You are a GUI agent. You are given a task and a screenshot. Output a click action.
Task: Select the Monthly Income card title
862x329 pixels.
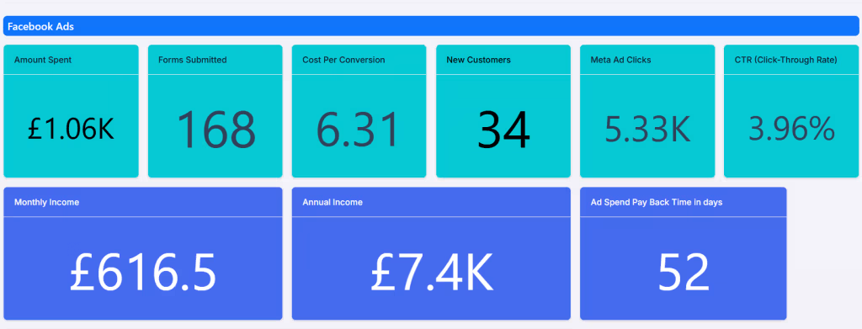pos(47,202)
